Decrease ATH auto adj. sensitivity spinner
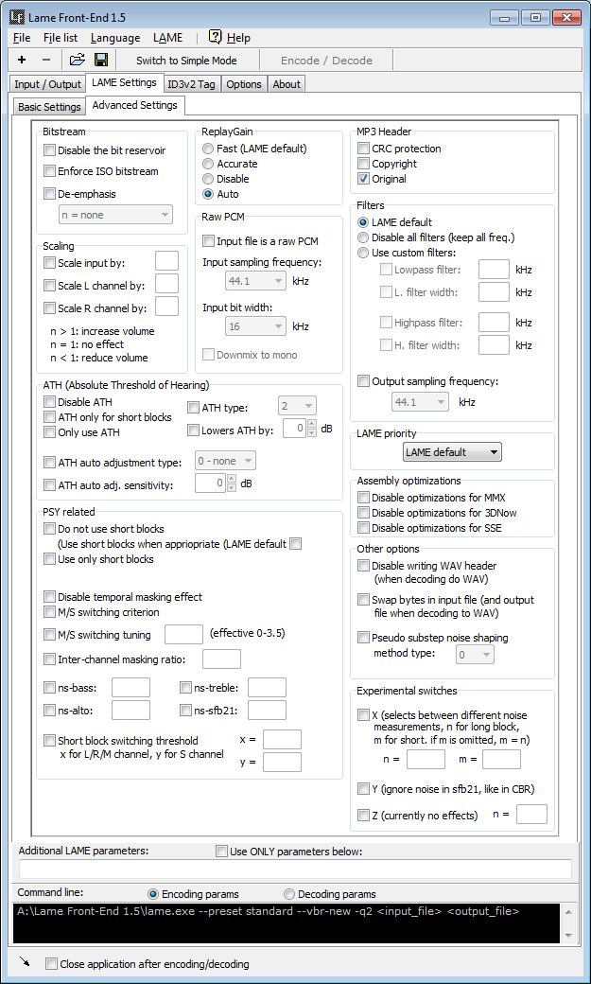 tap(232, 487)
